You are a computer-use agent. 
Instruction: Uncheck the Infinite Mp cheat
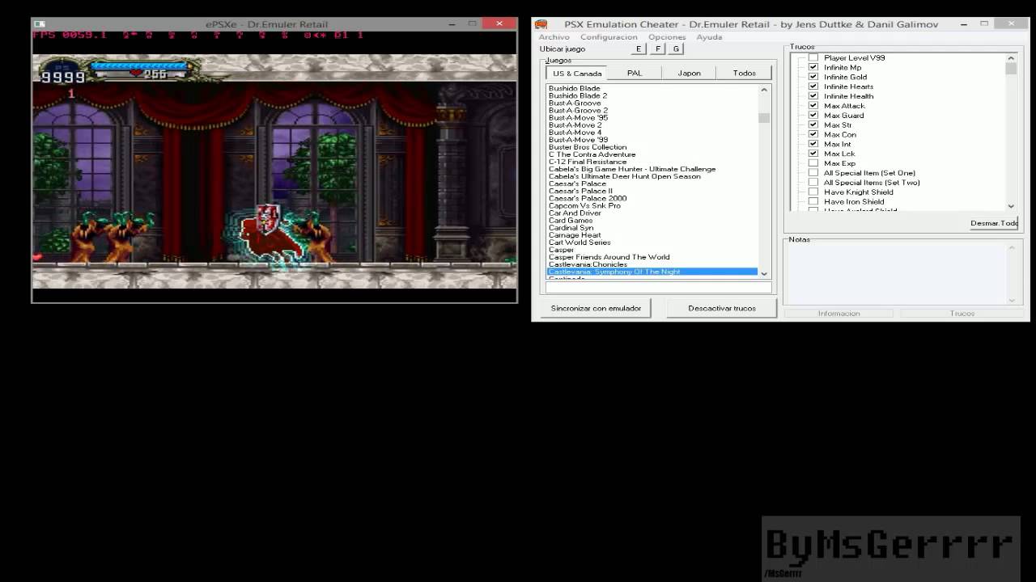point(813,67)
